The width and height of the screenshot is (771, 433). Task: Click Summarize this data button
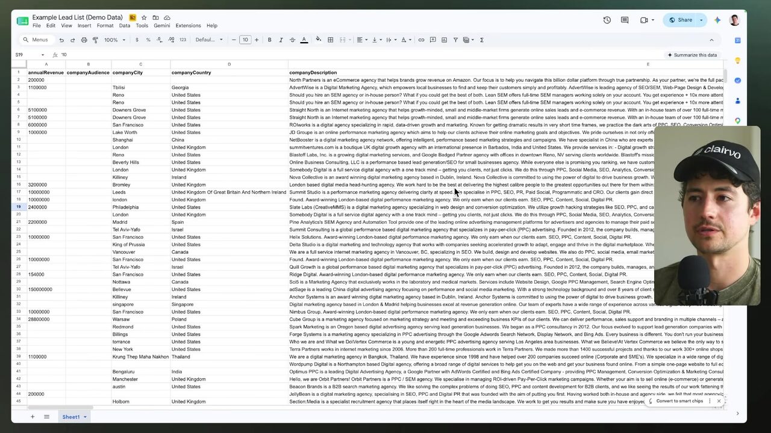[692, 55]
